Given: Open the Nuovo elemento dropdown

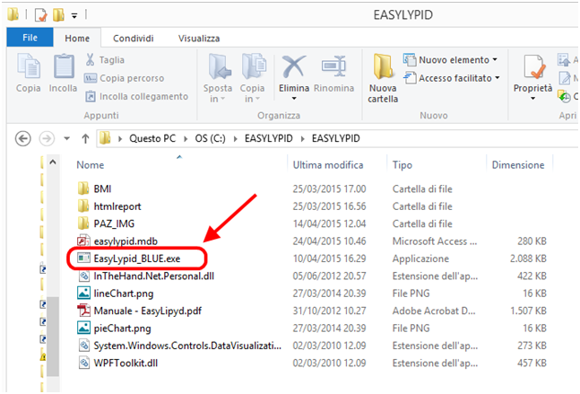Looking at the screenshot, I should 450,59.
